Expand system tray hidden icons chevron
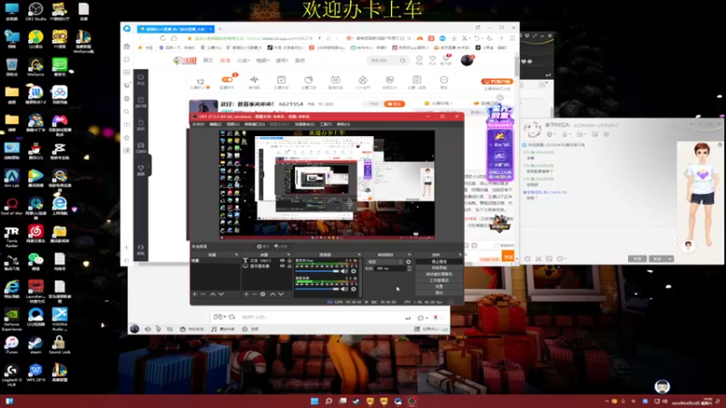Screen dimensions: 726x408 point(606,402)
